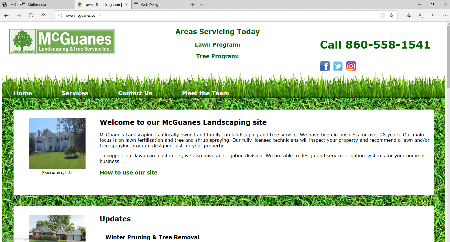Click the Updates heading
This screenshot has width=450, height=242.
[115, 219]
